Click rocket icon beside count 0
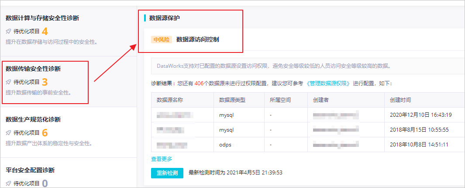This screenshot has width=465, height=188. pyautogui.click(x=8, y=183)
